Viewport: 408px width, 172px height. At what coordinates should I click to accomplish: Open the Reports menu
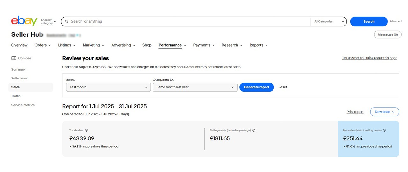[x=258, y=45]
